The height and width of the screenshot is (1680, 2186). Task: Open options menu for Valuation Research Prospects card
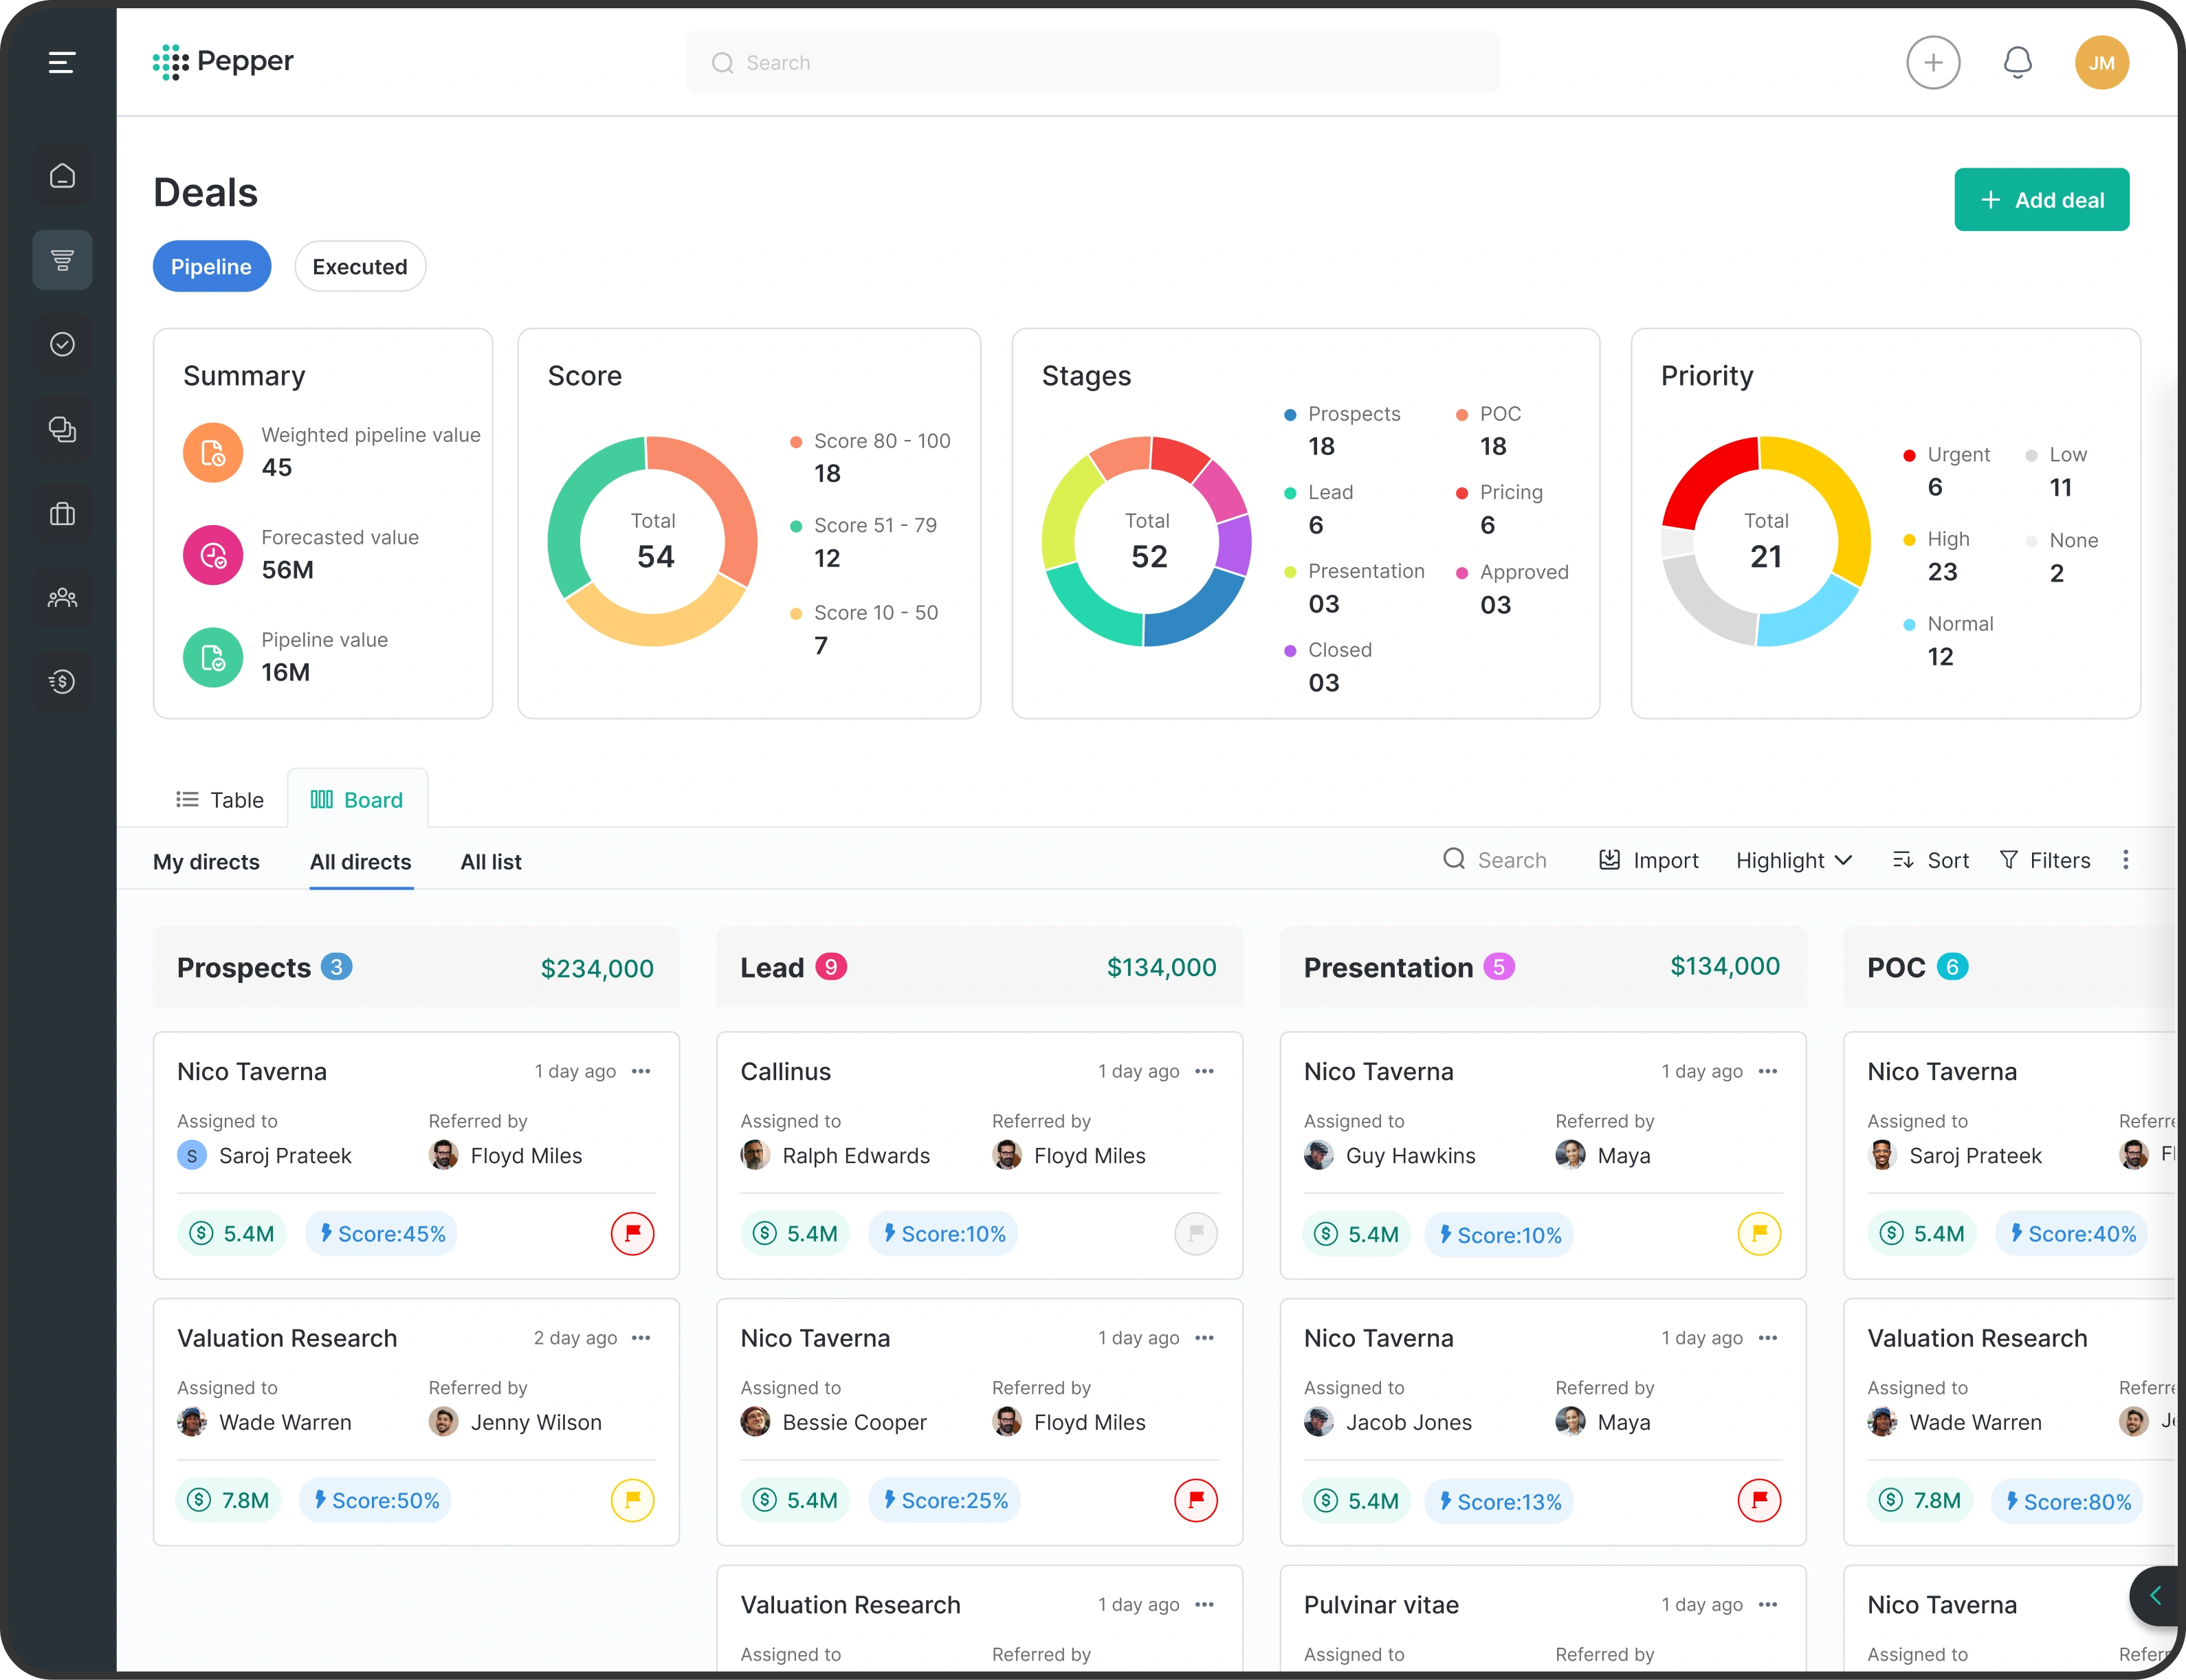coord(641,1338)
